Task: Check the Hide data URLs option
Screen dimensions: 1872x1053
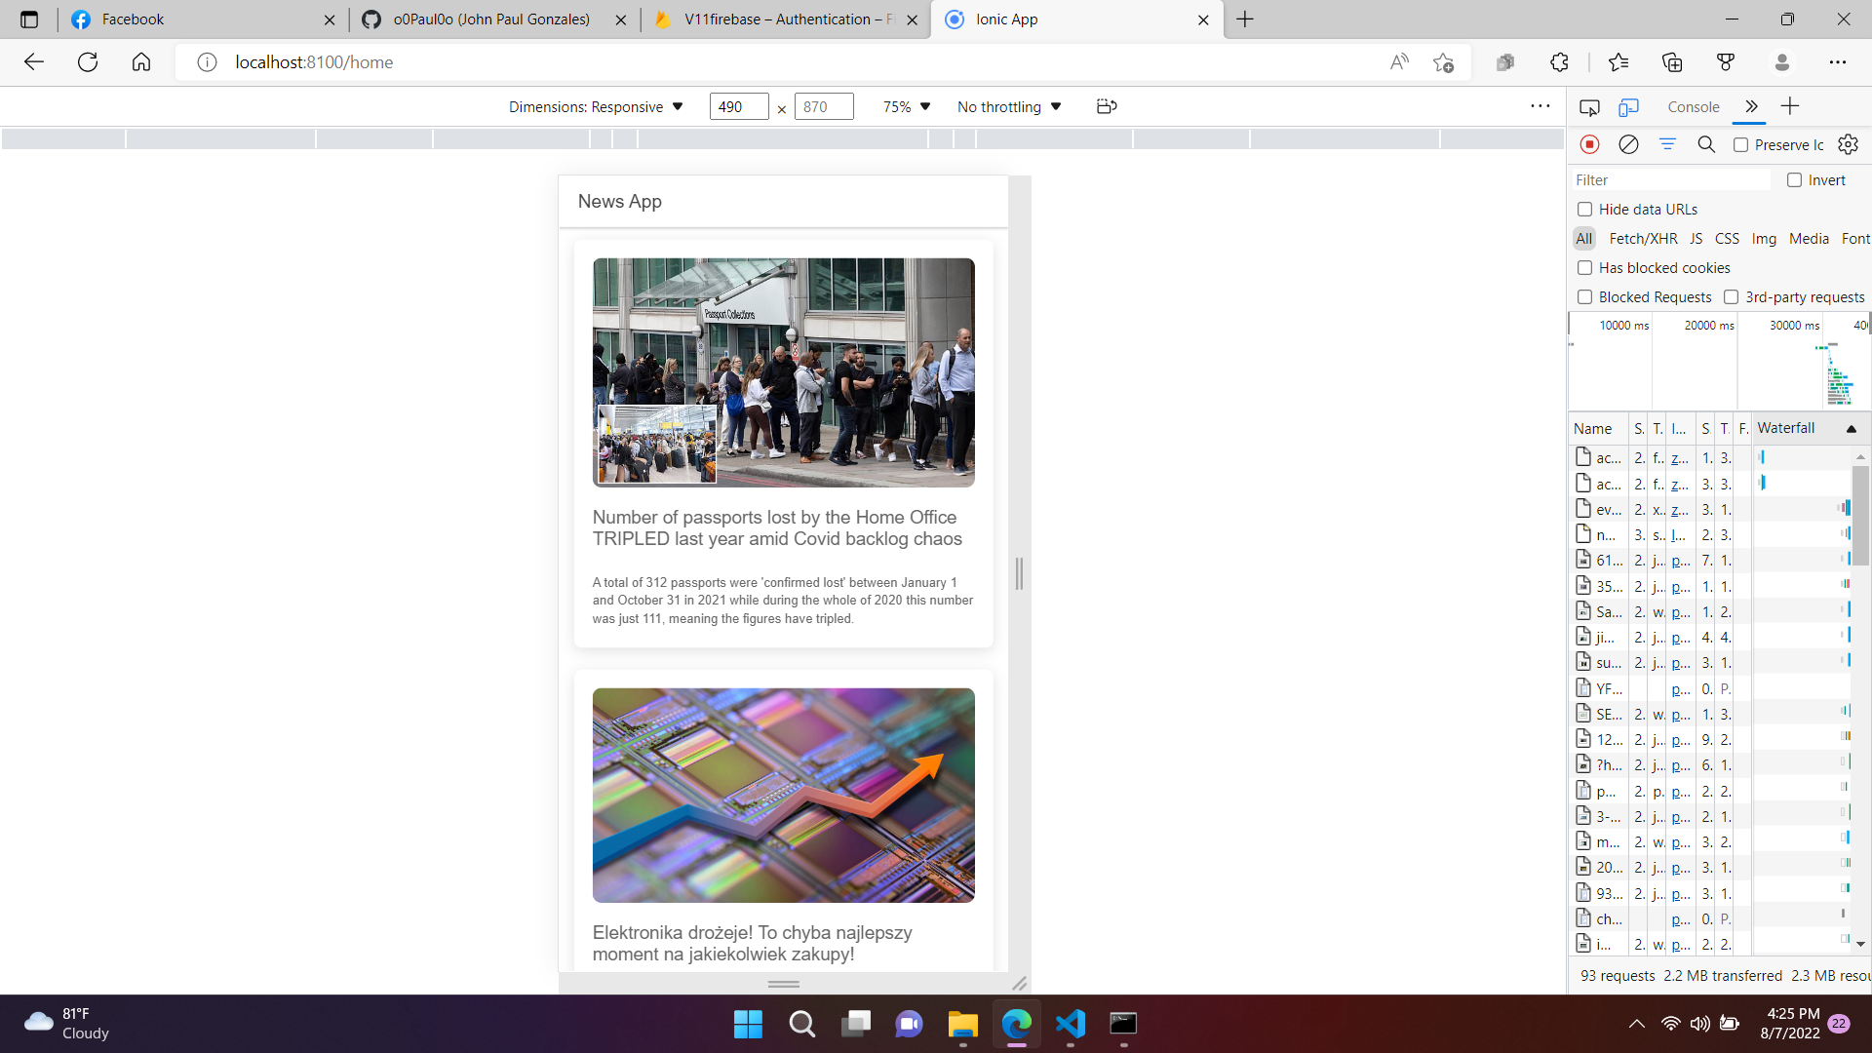Action: 1585,210
